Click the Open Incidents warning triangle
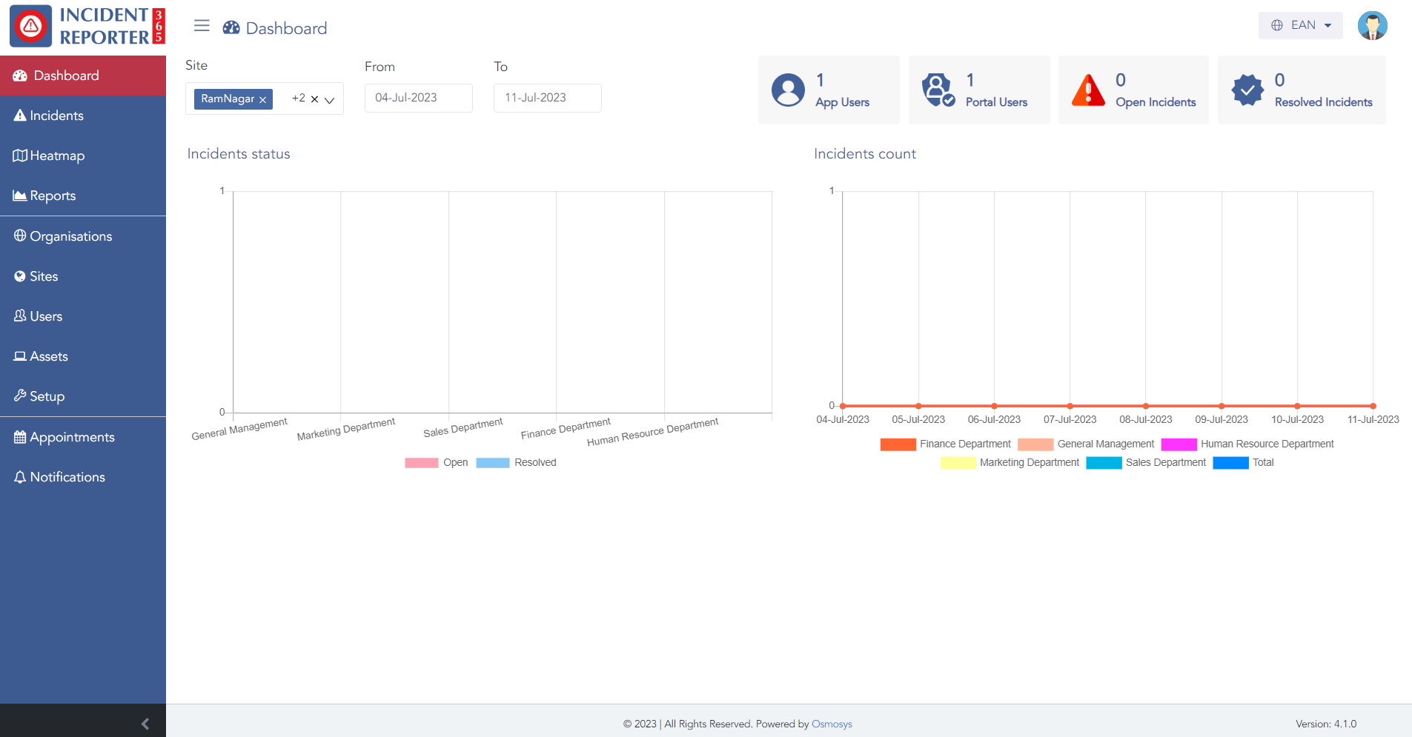Viewport: 1412px width, 737px height. click(x=1088, y=90)
